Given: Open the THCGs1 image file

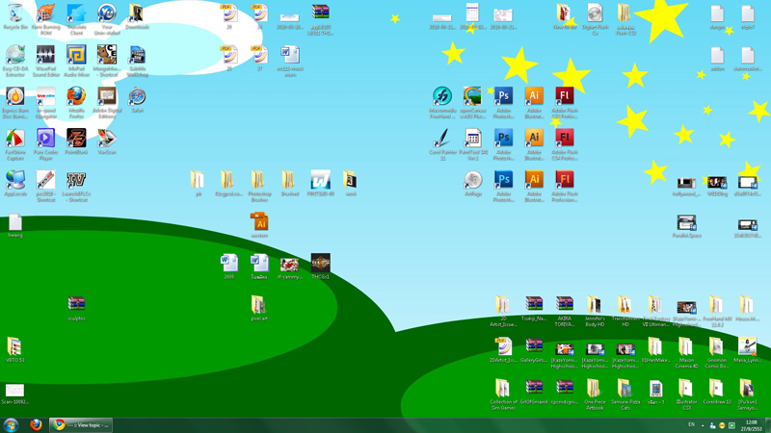Looking at the screenshot, I should [320, 267].
